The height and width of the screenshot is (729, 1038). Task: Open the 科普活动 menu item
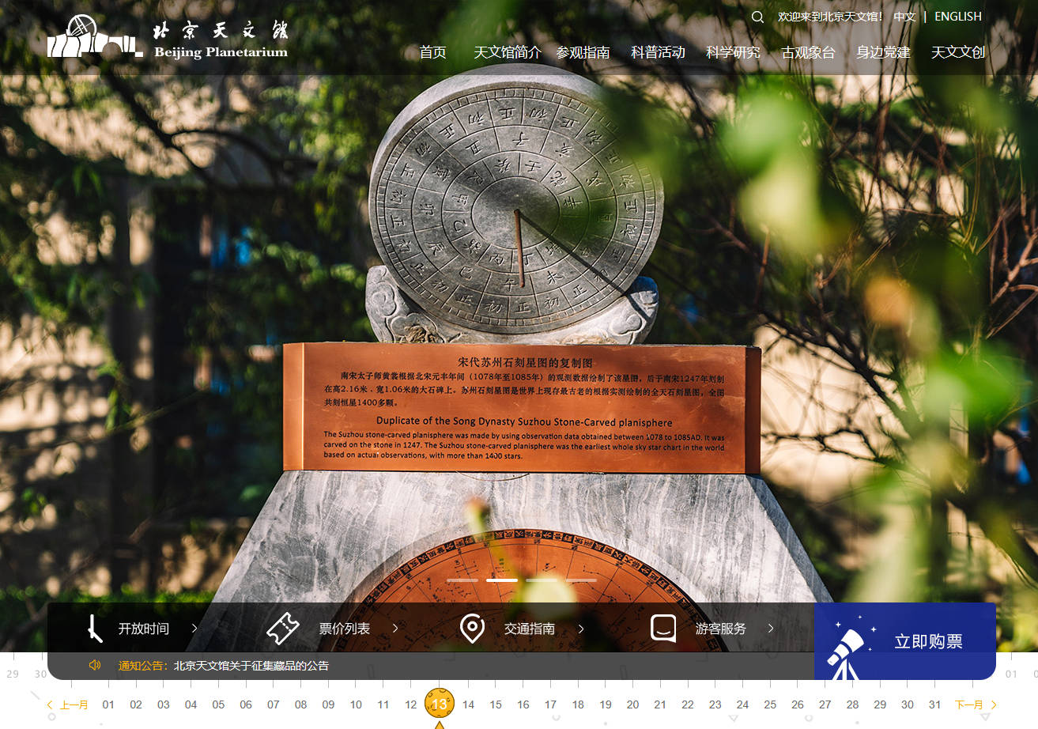point(658,52)
